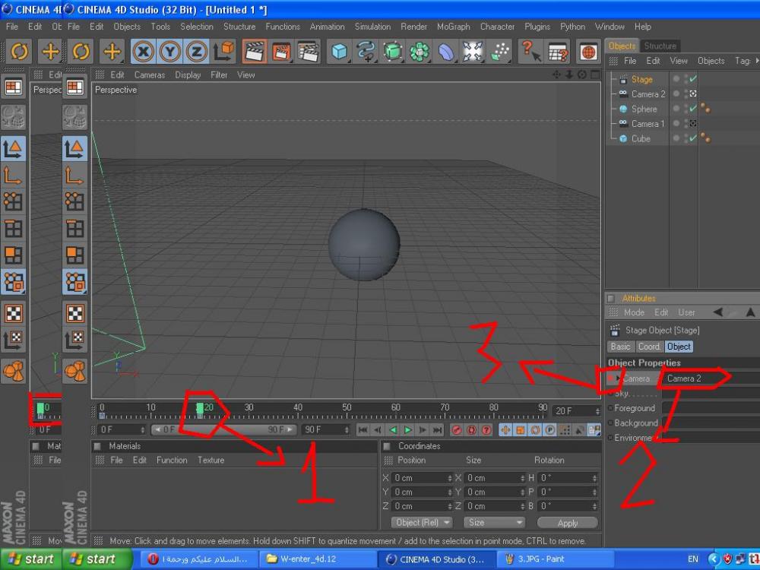Toggle the Sphere object's green enable checkmark
The width and height of the screenshot is (760, 570).
click(x=693, y=109)
